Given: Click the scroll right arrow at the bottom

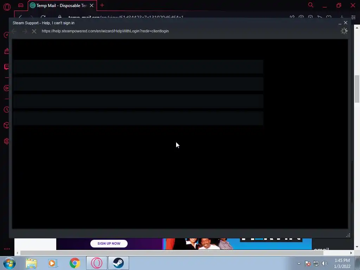Looking at the screenshot, I should (x=351, y=253).
